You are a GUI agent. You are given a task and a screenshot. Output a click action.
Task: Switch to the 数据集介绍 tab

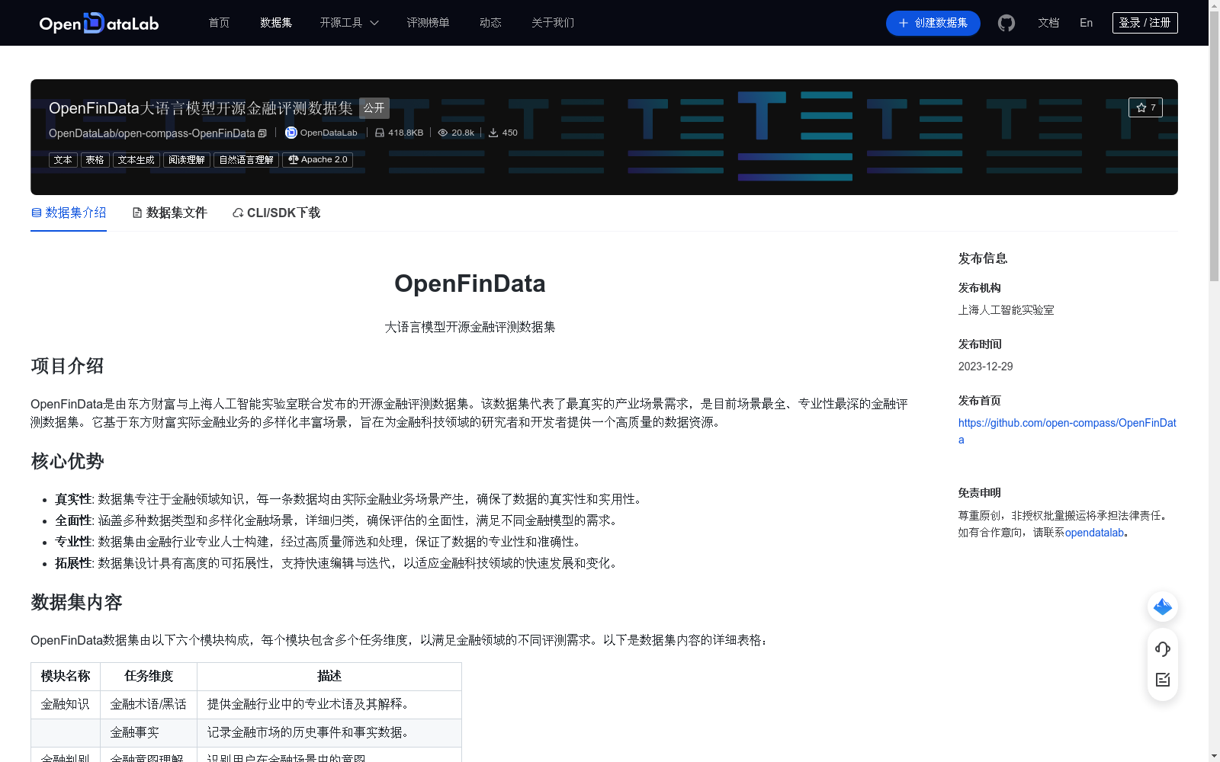(69, 213)
